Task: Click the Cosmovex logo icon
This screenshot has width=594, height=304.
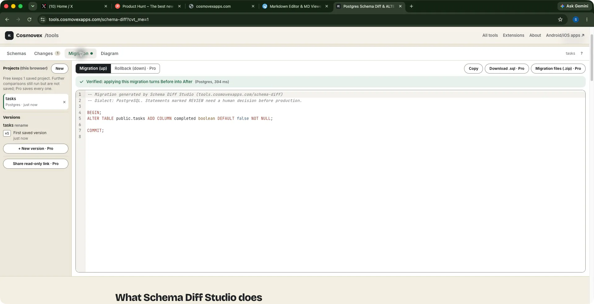Action: [9, 36]
